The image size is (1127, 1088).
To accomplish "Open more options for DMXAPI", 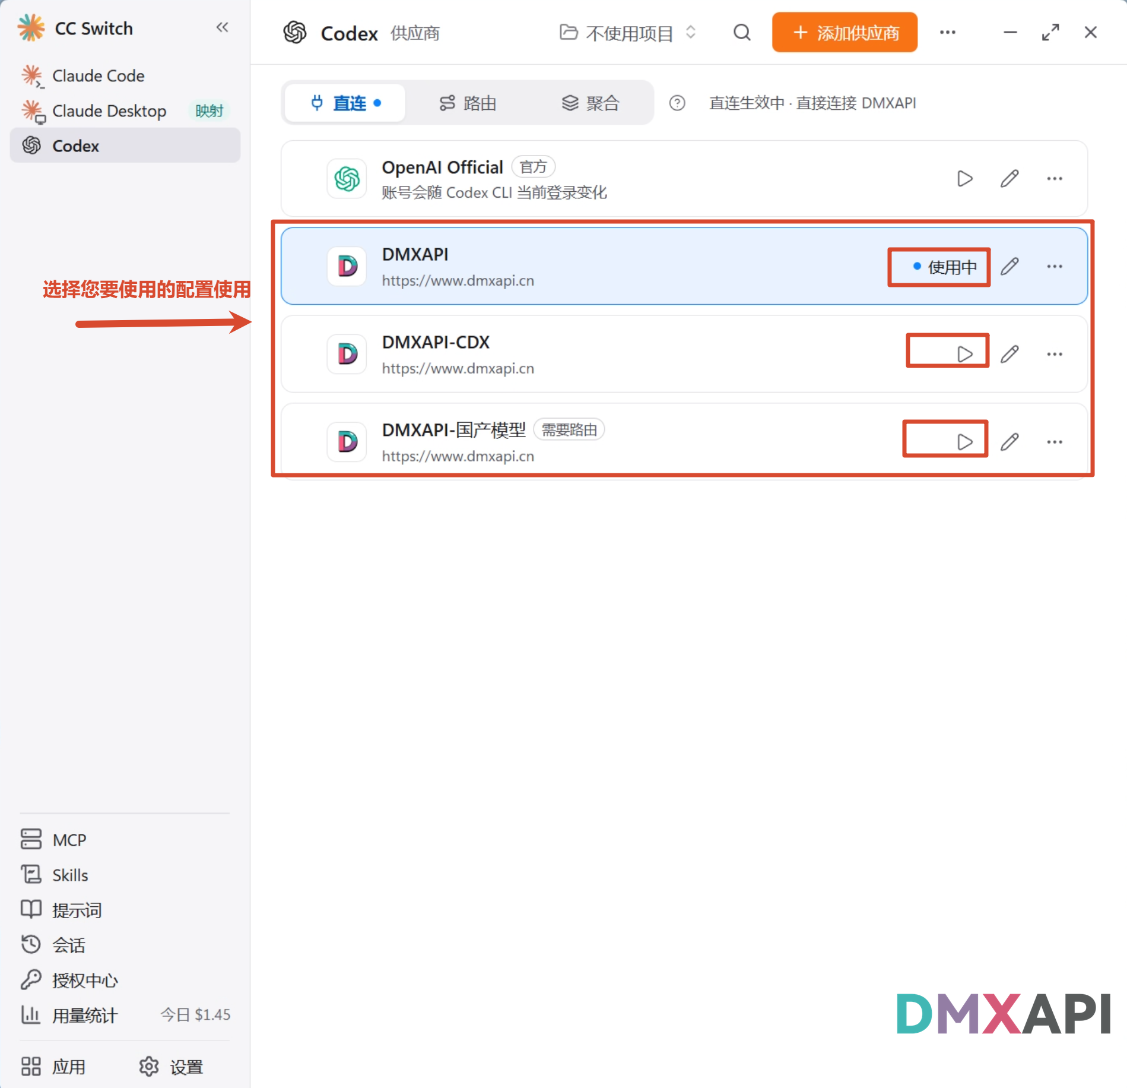I will 1055,267.
